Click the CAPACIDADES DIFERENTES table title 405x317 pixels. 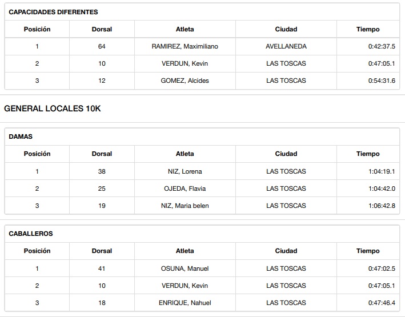point(54,12)
